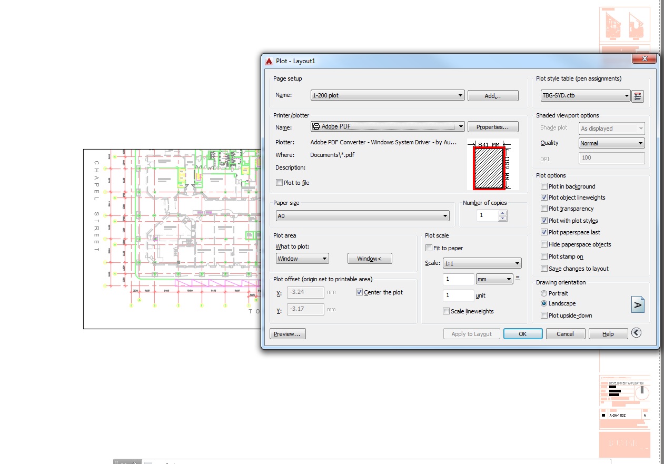Disable Plot object lineweights

544,198
